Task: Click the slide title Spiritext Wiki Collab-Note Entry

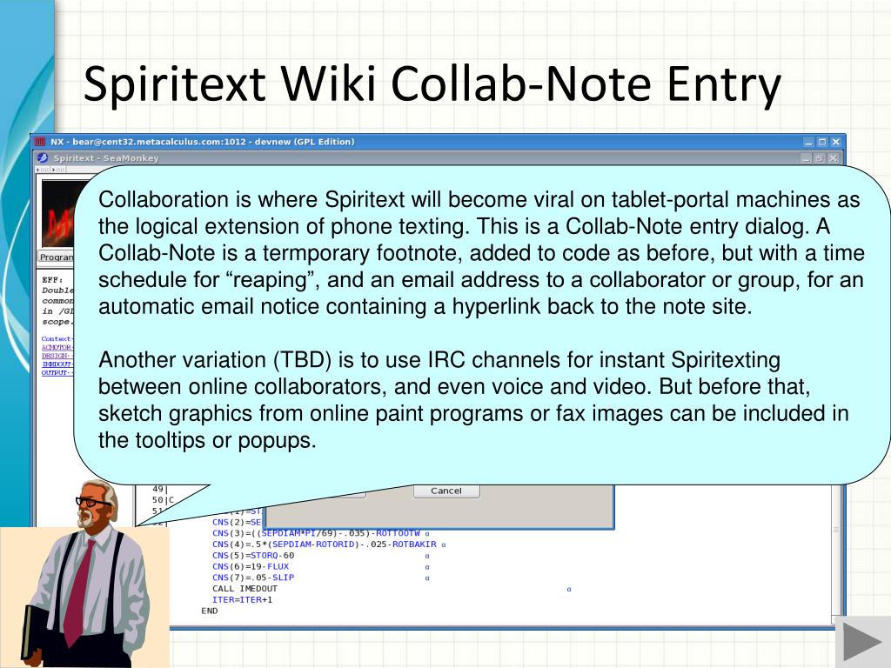Action: (x=432, y=84)
